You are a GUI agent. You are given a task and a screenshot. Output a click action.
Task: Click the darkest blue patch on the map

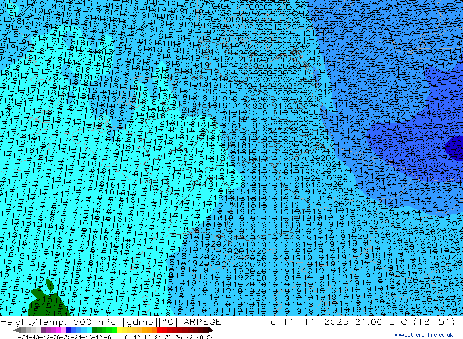[455, 149]
